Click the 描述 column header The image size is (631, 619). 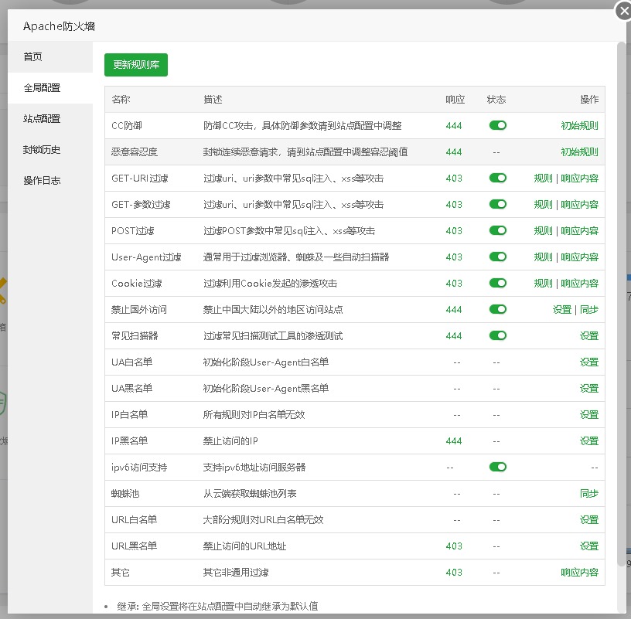[x=213, y=100]
